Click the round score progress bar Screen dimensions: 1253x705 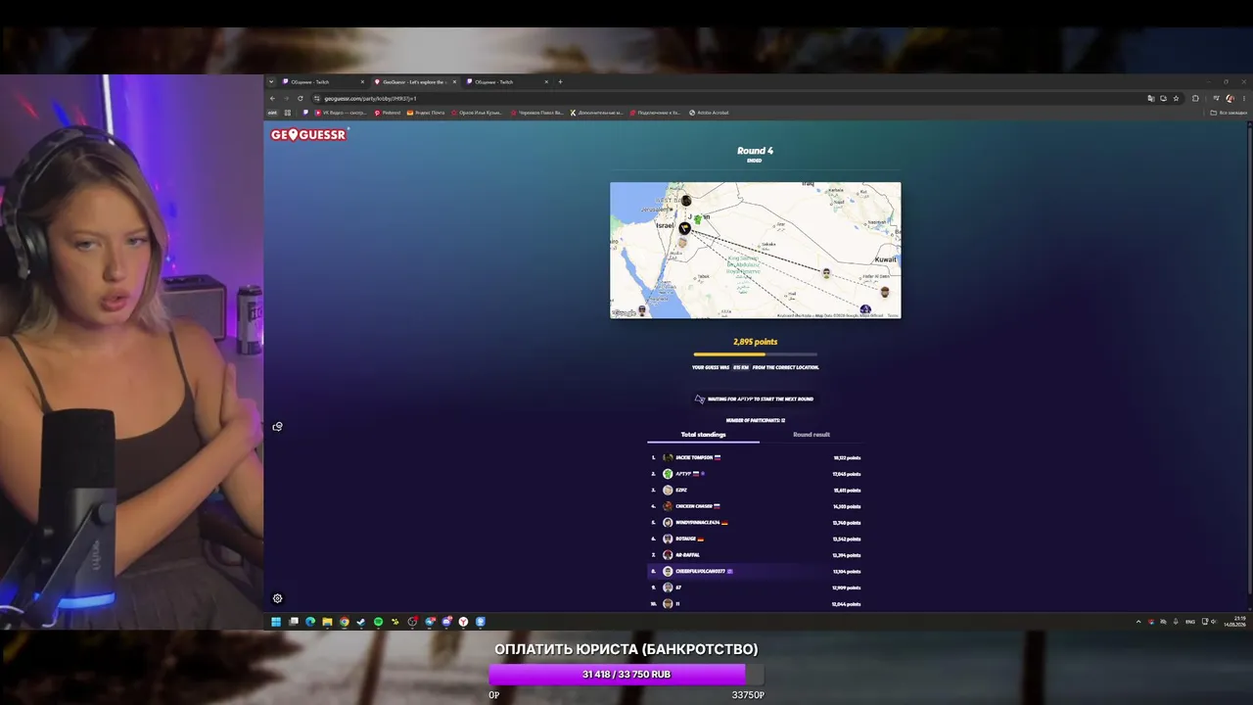tap(756, 354)
